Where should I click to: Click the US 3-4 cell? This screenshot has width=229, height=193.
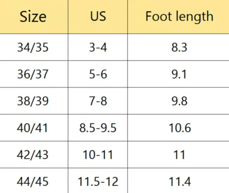[x=98, y=47]
